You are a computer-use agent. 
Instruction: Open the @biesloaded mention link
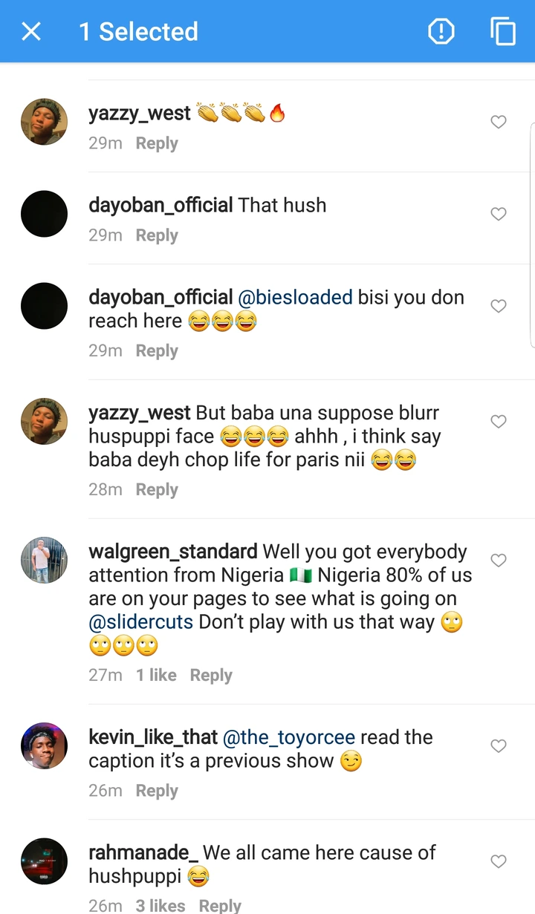click(295, 298)
